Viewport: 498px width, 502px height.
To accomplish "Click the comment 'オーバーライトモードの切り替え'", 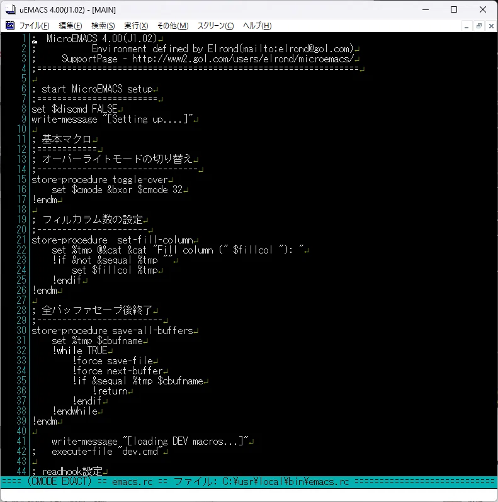I will tap(116, 159).
